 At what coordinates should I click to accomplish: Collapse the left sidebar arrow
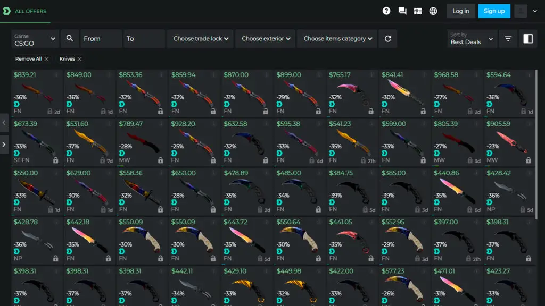tap(4, 123)
